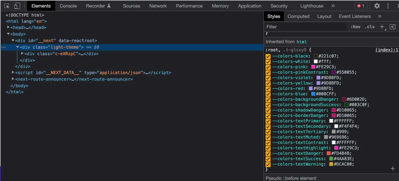The height and width of the screenshot is (181, 399).
Task: Open the #FE29C3 swatch for --colors-pink
Action: pos(313,67)
